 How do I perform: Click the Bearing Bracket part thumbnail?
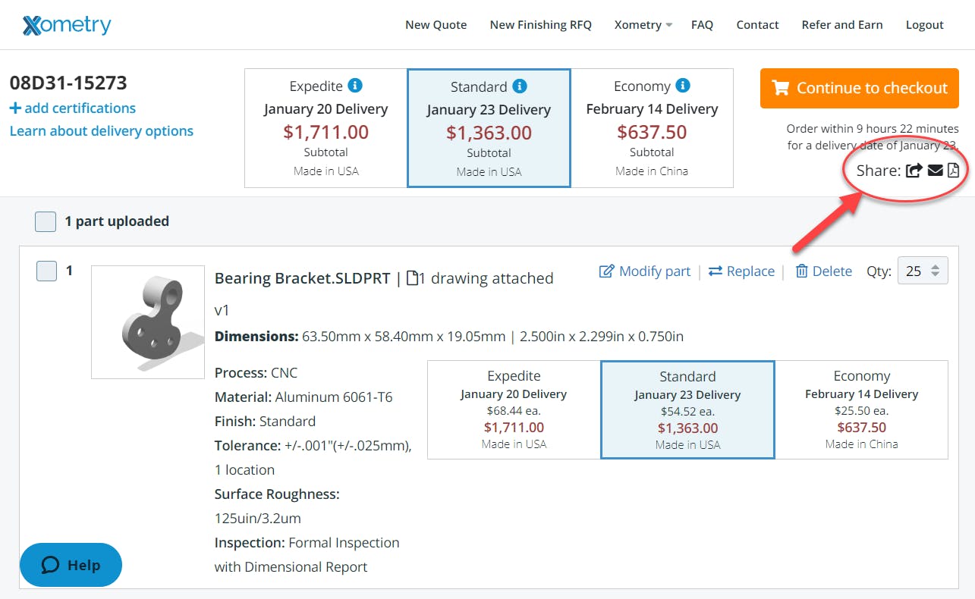[x=148, y=322]
